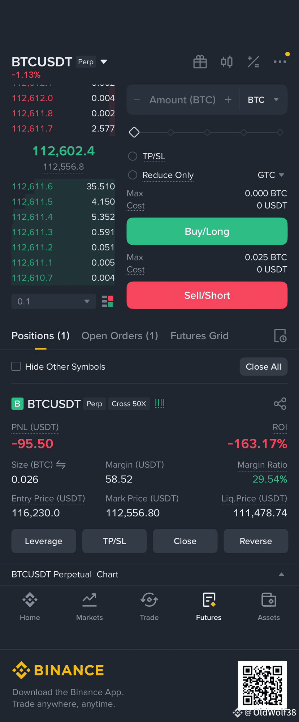Tap the Close All button
The height and width of the screenshot is (722, 299).
pyautogui.click(x=264, y=367)
